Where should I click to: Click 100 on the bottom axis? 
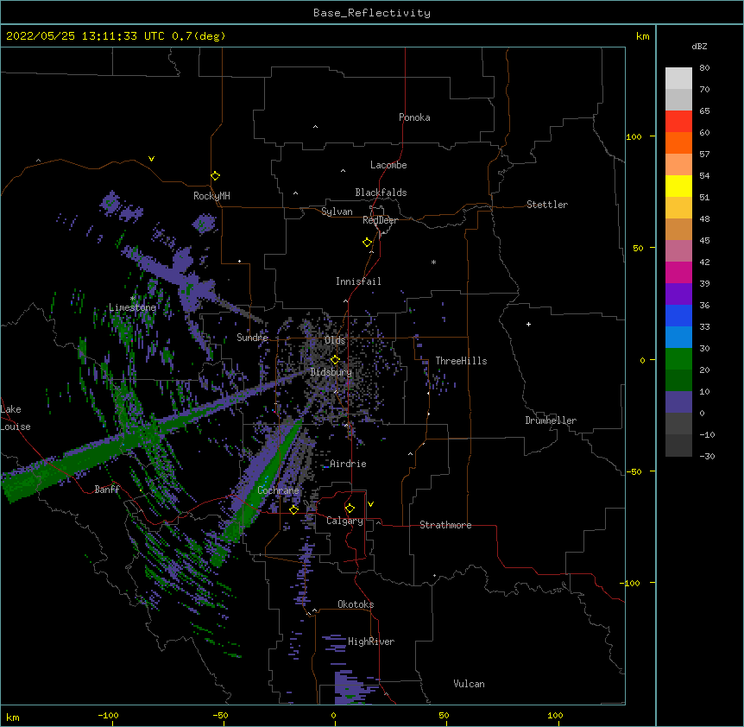coord(555,715)
